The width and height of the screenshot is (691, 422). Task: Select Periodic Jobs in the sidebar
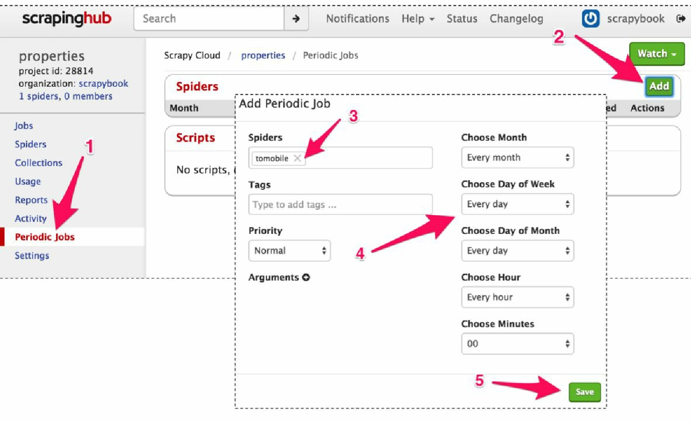44,237
